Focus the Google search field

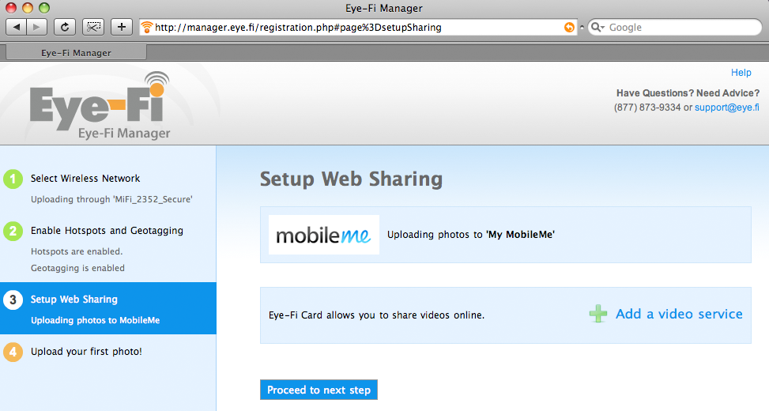675,28
